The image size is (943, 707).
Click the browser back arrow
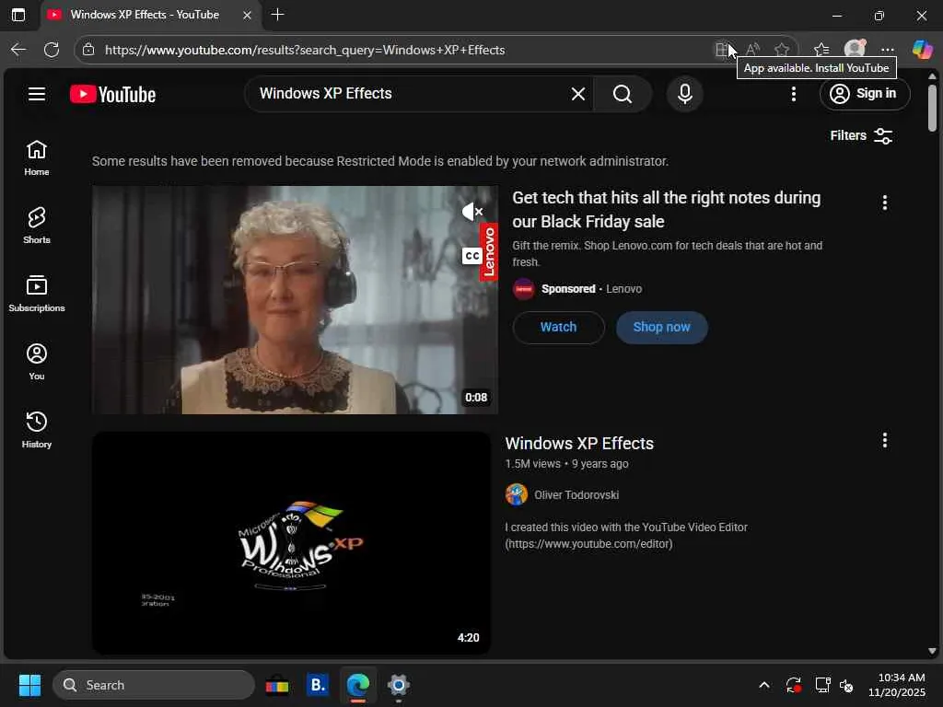(18, 50)
